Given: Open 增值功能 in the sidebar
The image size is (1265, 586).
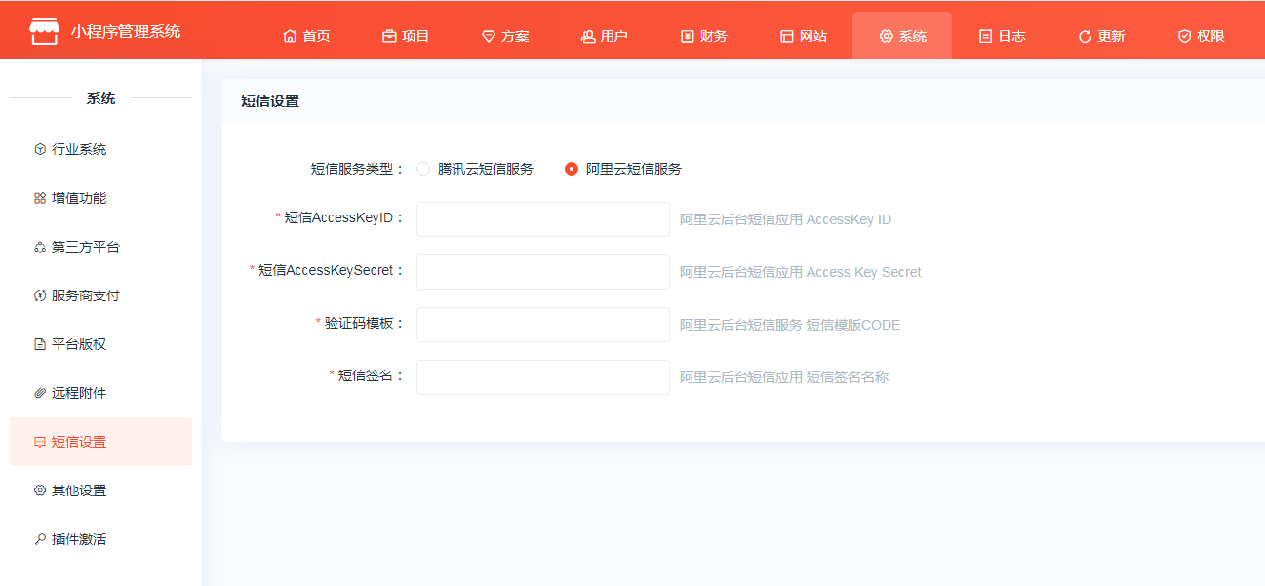Looking at the screenshot, I should [100, 198].
